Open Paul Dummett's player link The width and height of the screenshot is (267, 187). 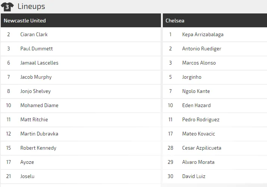[37, 49]
